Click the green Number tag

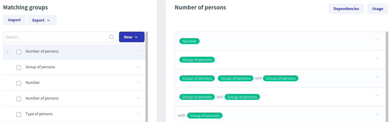(x=189, y=41)
